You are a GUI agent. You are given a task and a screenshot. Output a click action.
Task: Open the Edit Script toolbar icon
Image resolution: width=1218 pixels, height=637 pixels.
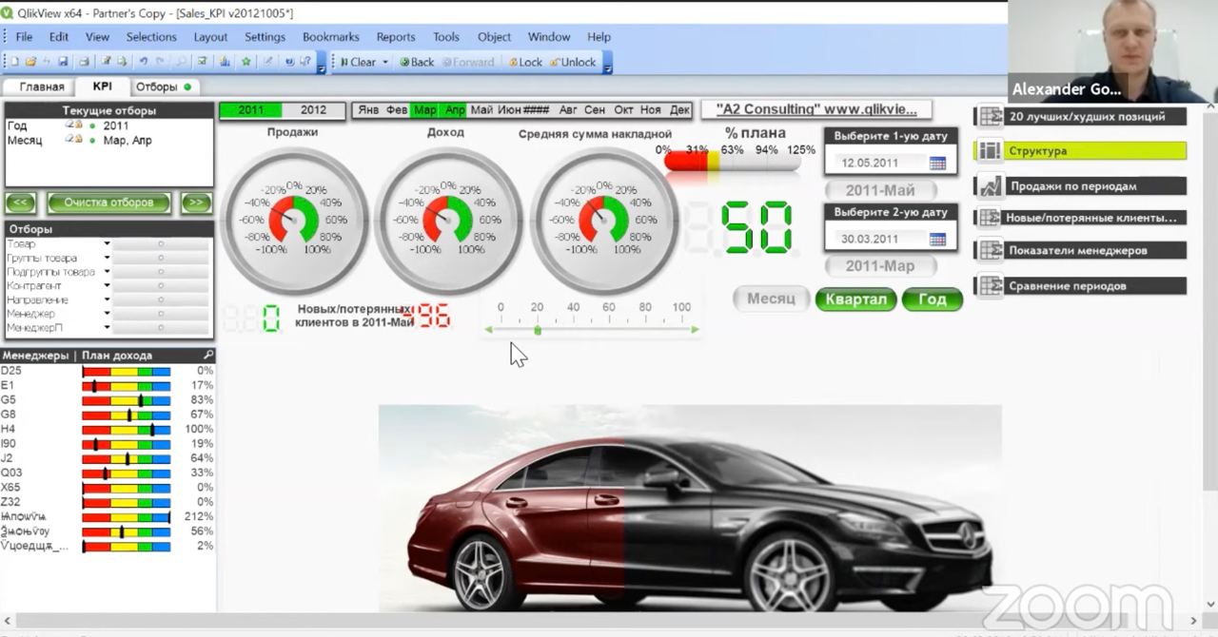click(106, 62)
